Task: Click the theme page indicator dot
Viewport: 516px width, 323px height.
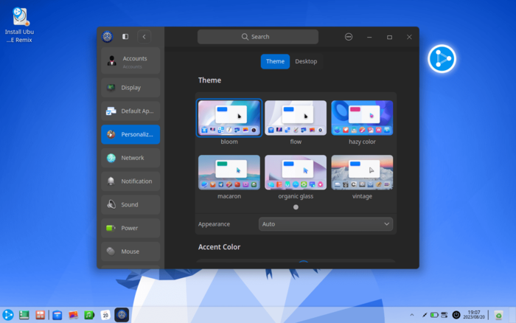Action: pos(296,207)
